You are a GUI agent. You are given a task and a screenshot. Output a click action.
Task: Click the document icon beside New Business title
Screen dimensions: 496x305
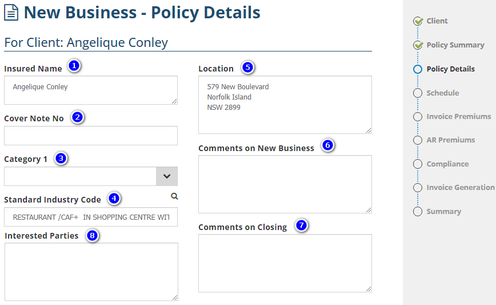pyautogui.click(x=11, y=13)
